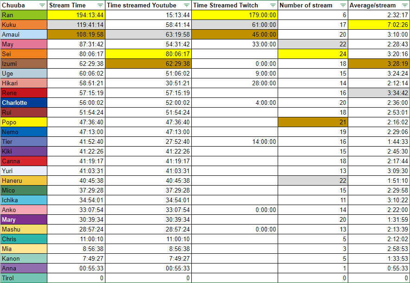Click the 61:00:00 Twitch time cell
Screen dimensions: 410x283
235,25
